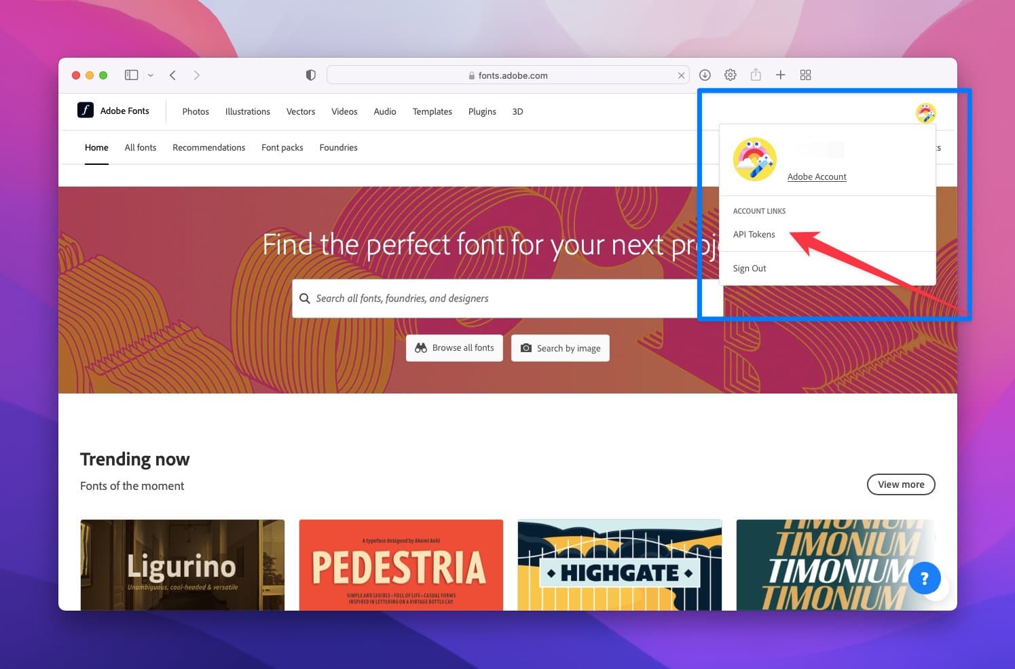Screen dimensions: 1015x669
Task: Switch to the Font packs tab
Action: click(x=282, y=147)
